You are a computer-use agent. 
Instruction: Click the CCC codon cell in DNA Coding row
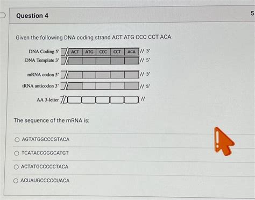coord(103,52)
